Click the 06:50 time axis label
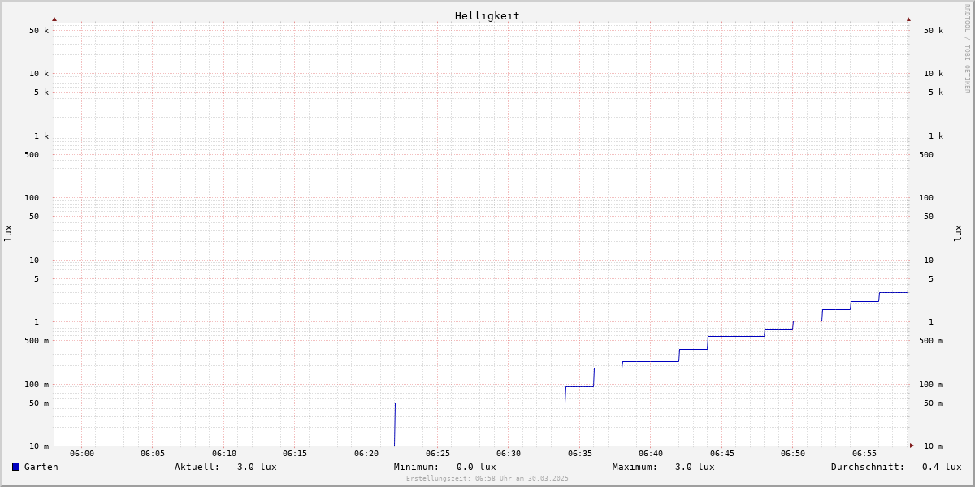Screen dimensions: 975x487 [x=793, y=454]
